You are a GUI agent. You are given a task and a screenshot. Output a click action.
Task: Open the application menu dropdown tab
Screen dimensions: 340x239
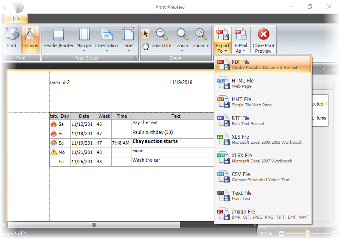tap(16, 19)
